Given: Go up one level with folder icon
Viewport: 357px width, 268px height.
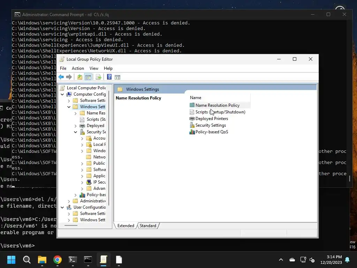Looking at the screenshot, I should pos(80,77).
